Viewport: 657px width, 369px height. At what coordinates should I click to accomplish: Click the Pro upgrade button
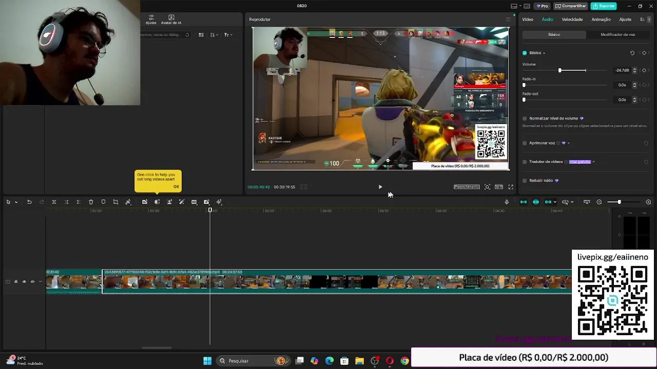click(x=542, y=6)
